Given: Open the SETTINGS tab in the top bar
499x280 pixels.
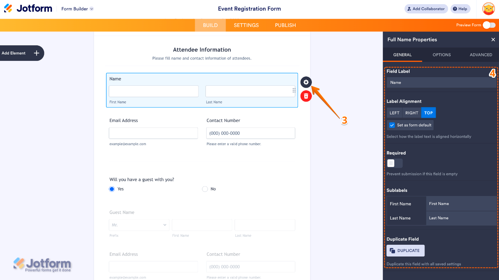Looking at the screenshot, I should [x=246, y=25].
